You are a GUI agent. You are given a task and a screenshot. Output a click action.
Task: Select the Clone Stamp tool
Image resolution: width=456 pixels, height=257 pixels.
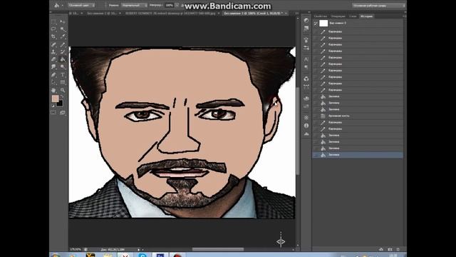54,52
